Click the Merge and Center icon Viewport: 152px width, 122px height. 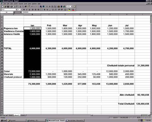click(41, 10)
